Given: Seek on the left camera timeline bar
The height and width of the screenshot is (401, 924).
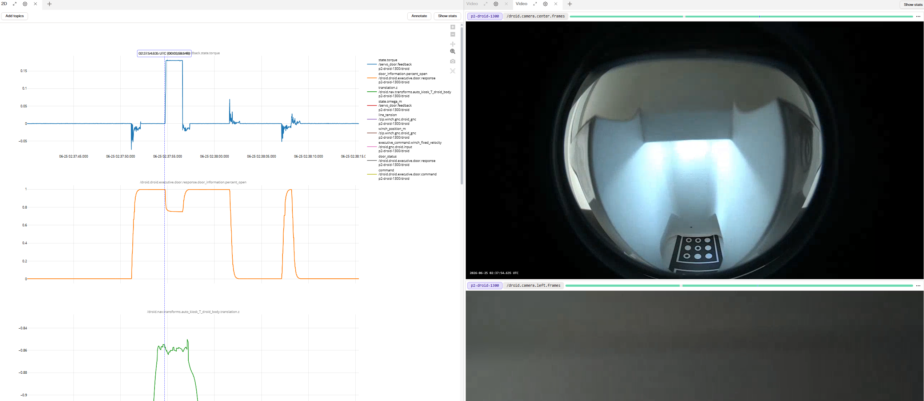Looking at the screenshot, I should (739, 286).
